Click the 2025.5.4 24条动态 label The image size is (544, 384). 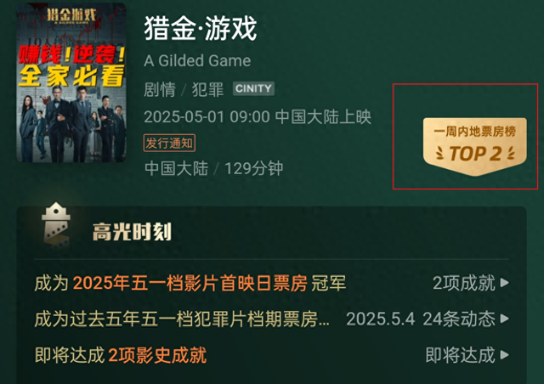click(x=421, y=319)
